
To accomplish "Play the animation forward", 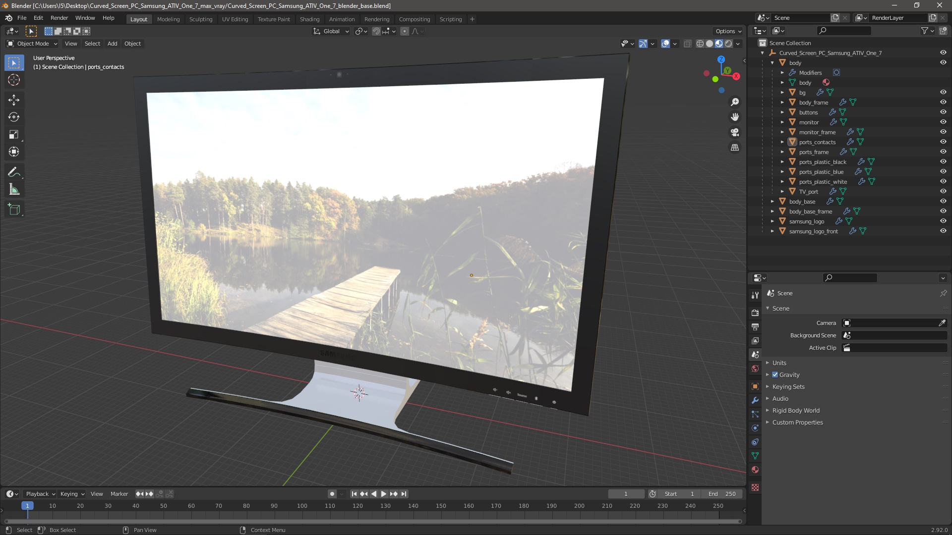I will (383, 494).
